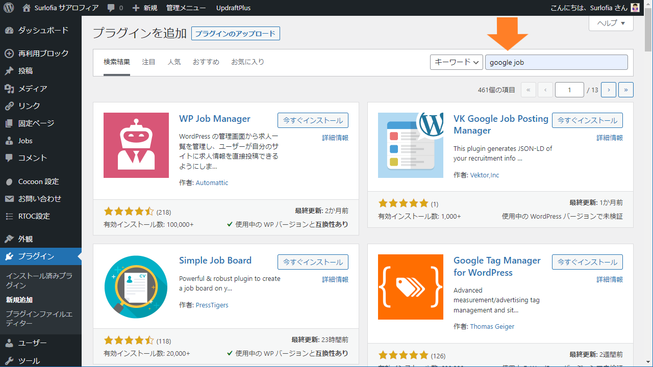Click the 固定ページ pages icon in sidebar
The image size is (653, 367).
point(9,123)
